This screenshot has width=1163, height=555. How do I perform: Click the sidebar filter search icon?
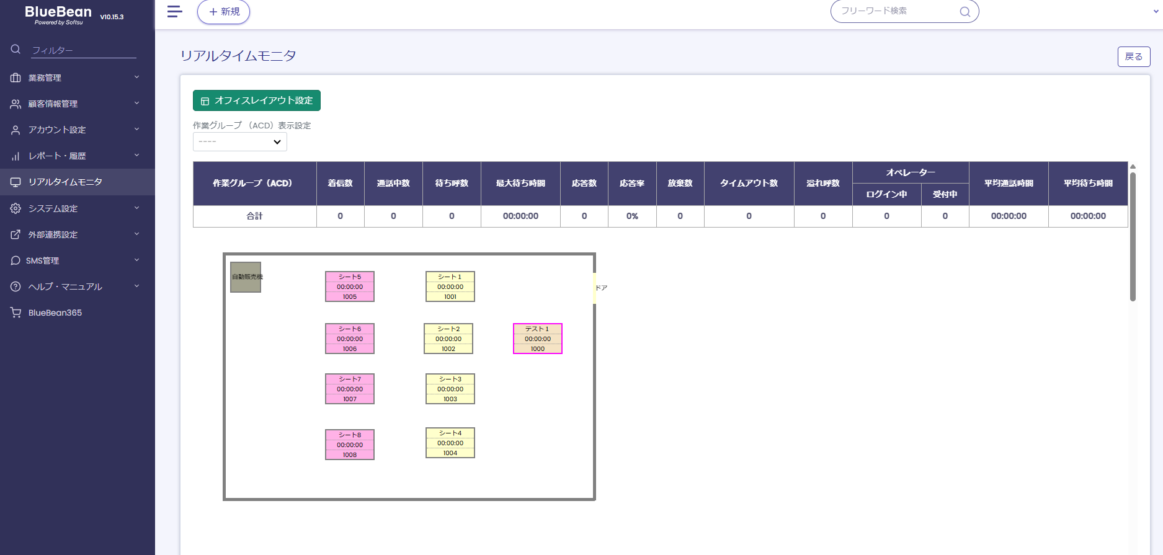click(16, 50)
